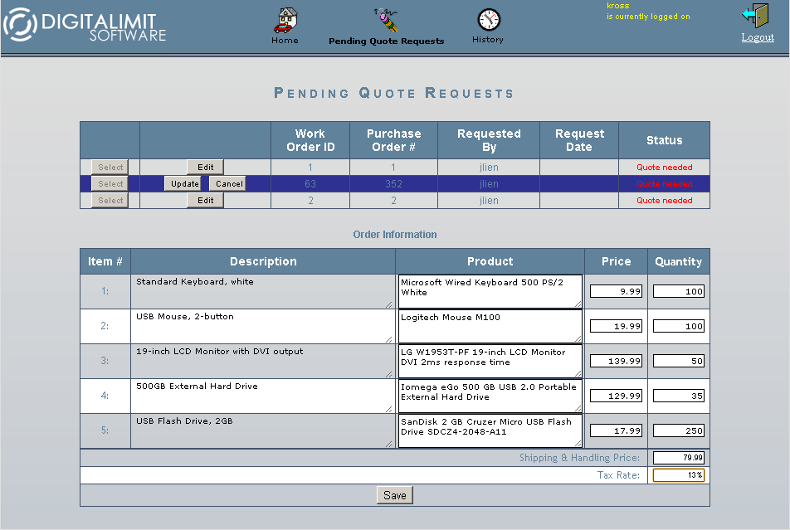Click the USB Mouse, 2-button description field
Screen dimensions: 790x530
(x=262, y=327)
